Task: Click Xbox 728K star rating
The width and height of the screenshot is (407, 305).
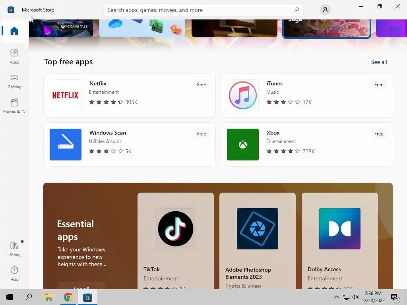Action: point(291,151)
